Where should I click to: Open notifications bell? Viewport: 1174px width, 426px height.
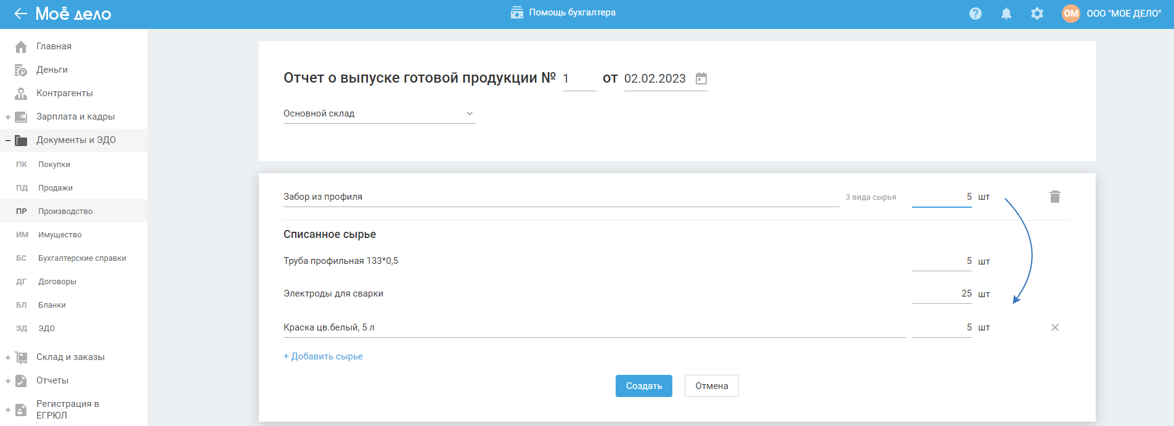pos(1006,14)
